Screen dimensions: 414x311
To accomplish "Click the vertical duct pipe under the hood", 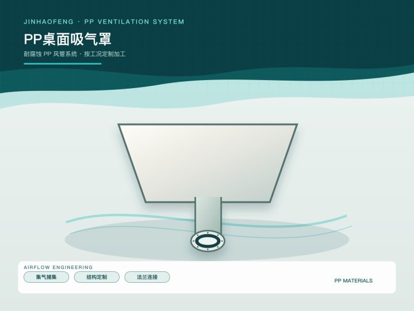I will pyautogui.click(x=208, y=215).
